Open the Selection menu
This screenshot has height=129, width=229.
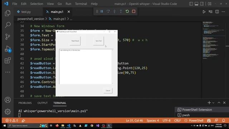pos(36,4)
